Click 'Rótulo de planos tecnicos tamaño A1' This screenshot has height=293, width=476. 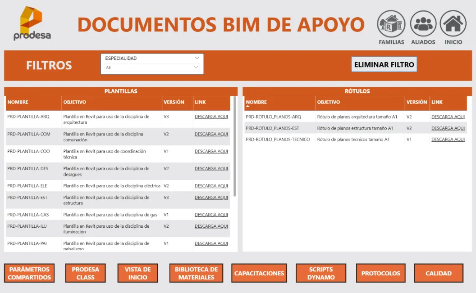pyautogui.click(x=353, y=140)
